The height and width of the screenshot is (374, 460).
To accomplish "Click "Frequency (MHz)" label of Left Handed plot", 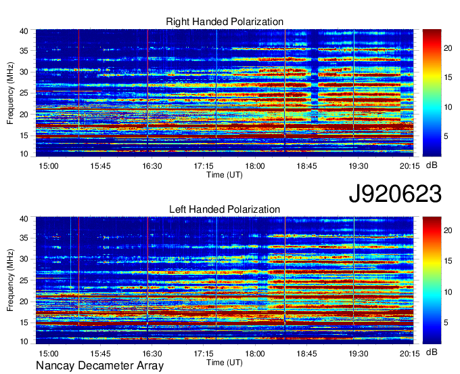I will click(x=10, y=280).
